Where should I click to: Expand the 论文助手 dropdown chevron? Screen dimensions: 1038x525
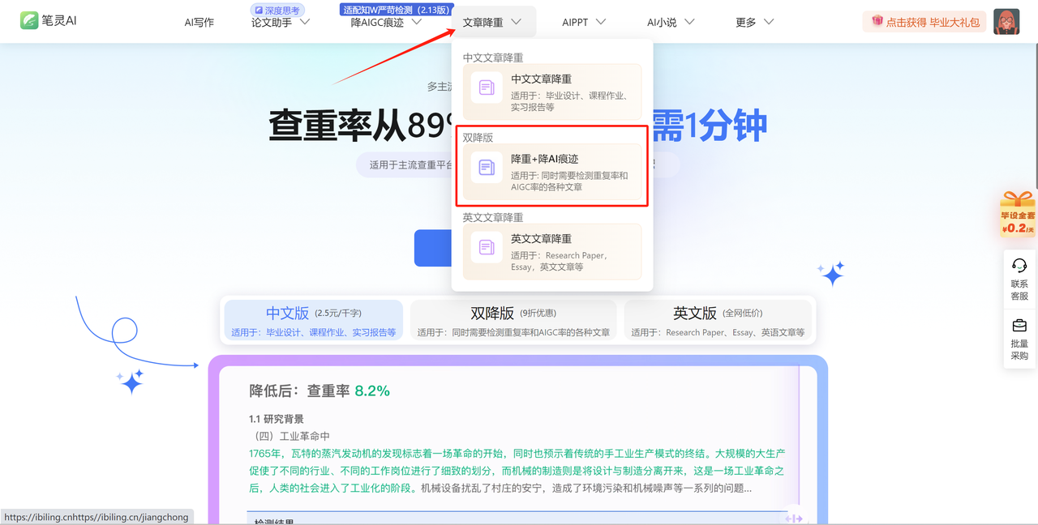click(x=305, y=22)
